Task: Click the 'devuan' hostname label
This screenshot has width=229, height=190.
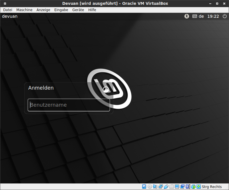Action: tap(10, 16)
